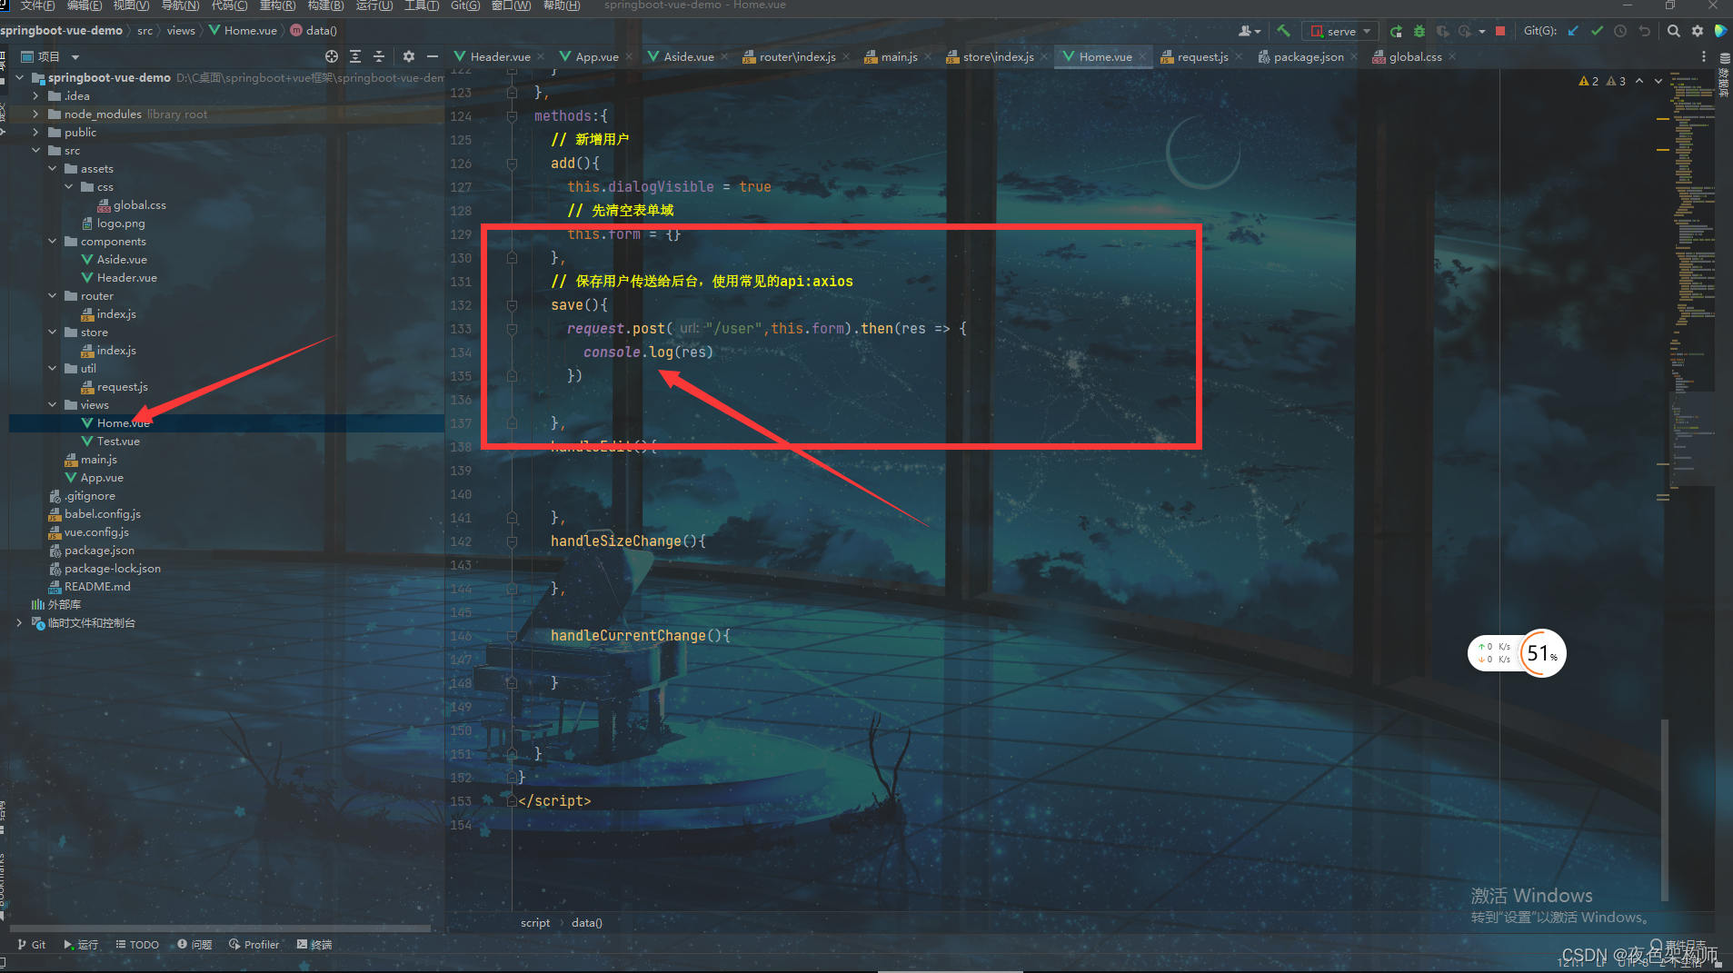Commit changes with the green checkmark
Screen dimensions: 1733x973
click(1597, 31)
